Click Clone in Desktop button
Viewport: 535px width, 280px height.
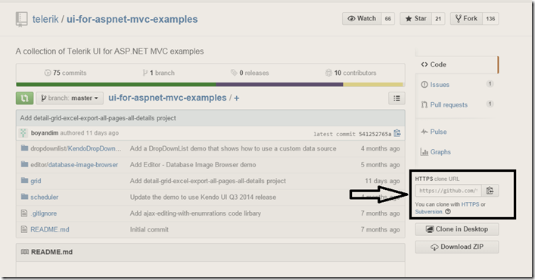[457, 229]
